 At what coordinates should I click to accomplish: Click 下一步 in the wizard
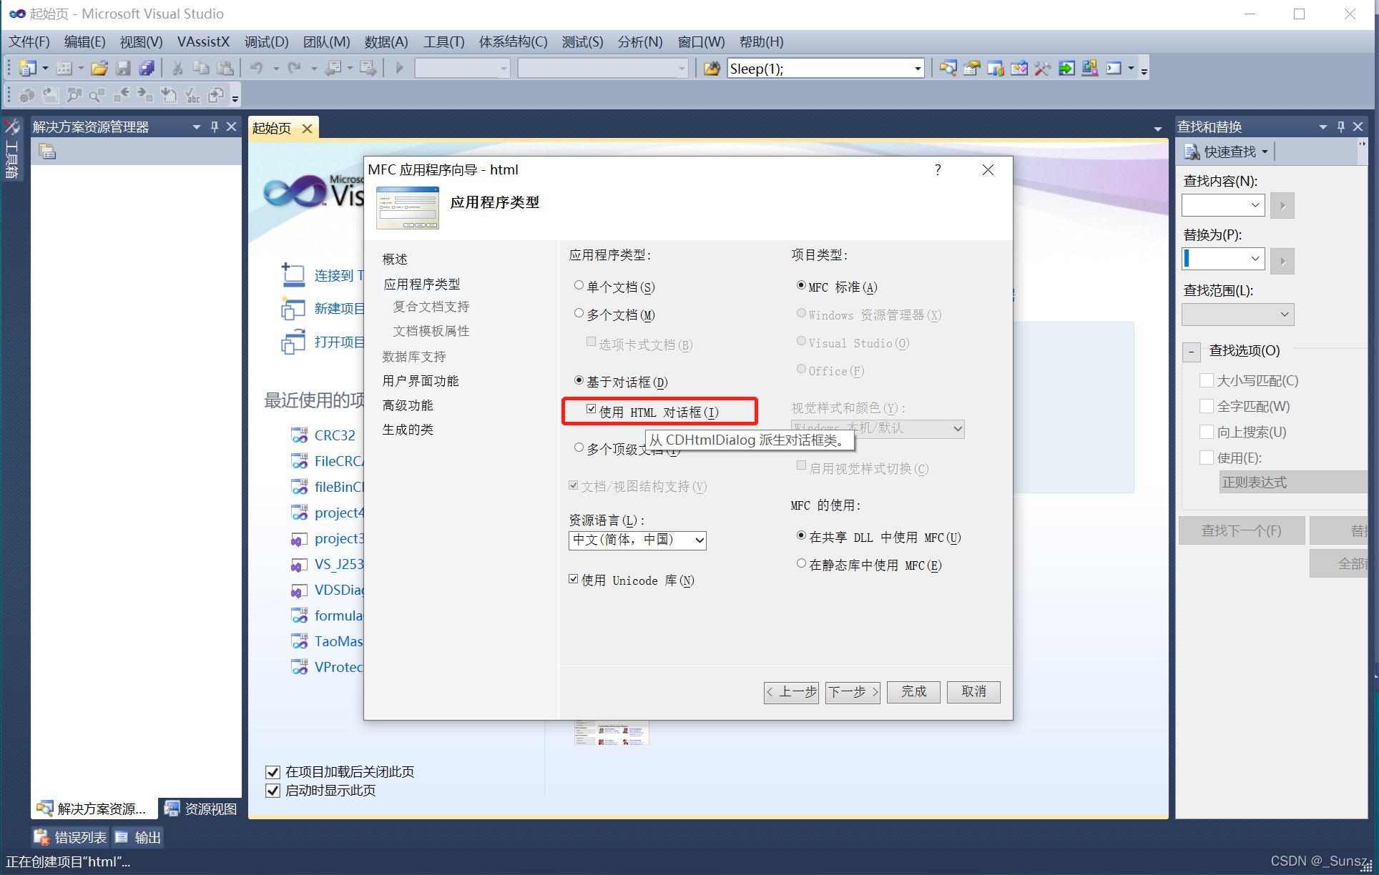point(852,691)
